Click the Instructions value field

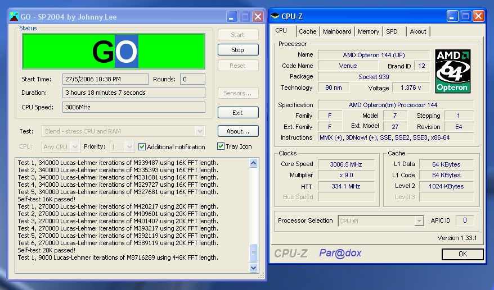coord(396,137)
